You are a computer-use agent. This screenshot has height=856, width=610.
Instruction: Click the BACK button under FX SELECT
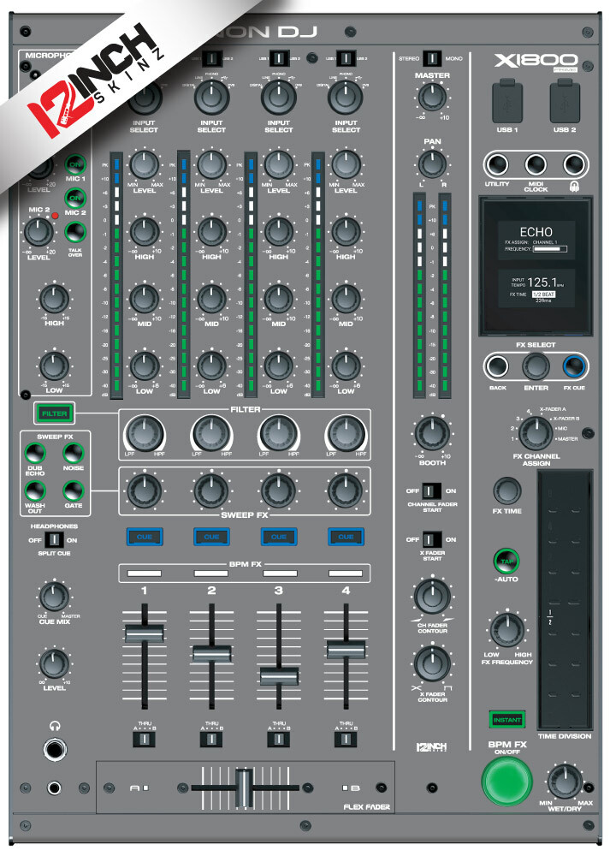point(497,366)
